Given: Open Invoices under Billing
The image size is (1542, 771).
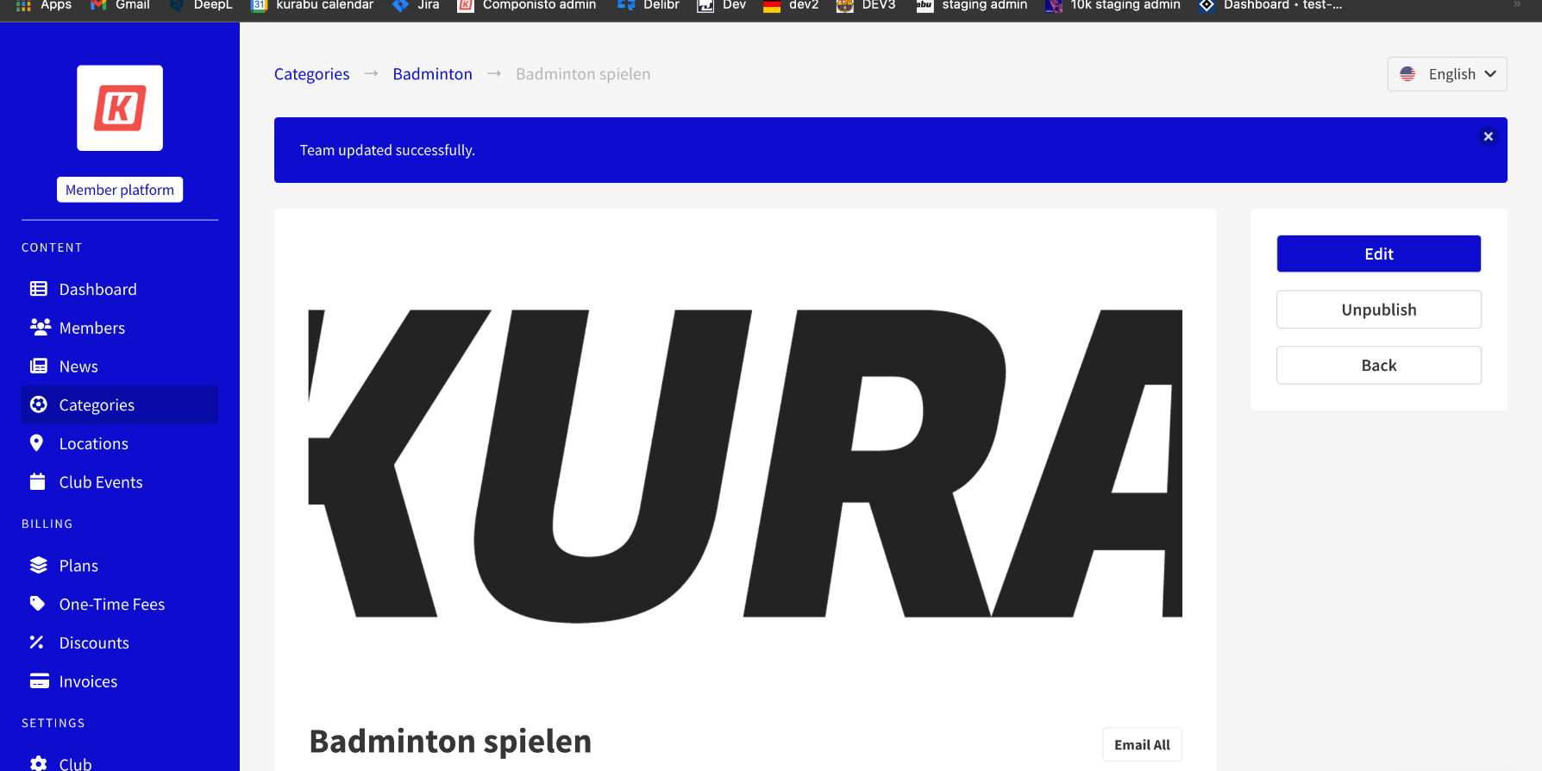Looking at the screenshot, I should [x=120, y=681].
